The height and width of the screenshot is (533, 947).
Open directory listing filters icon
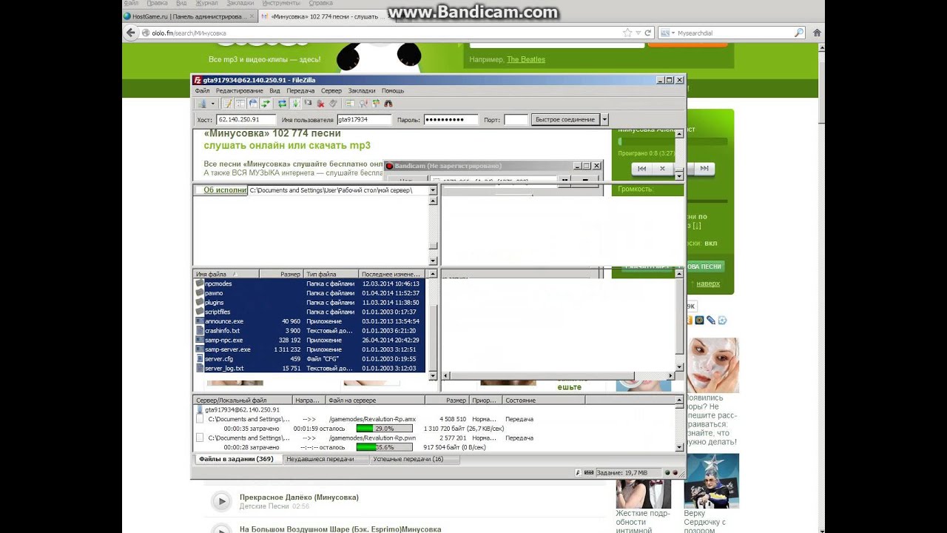(x=350, y=104)
